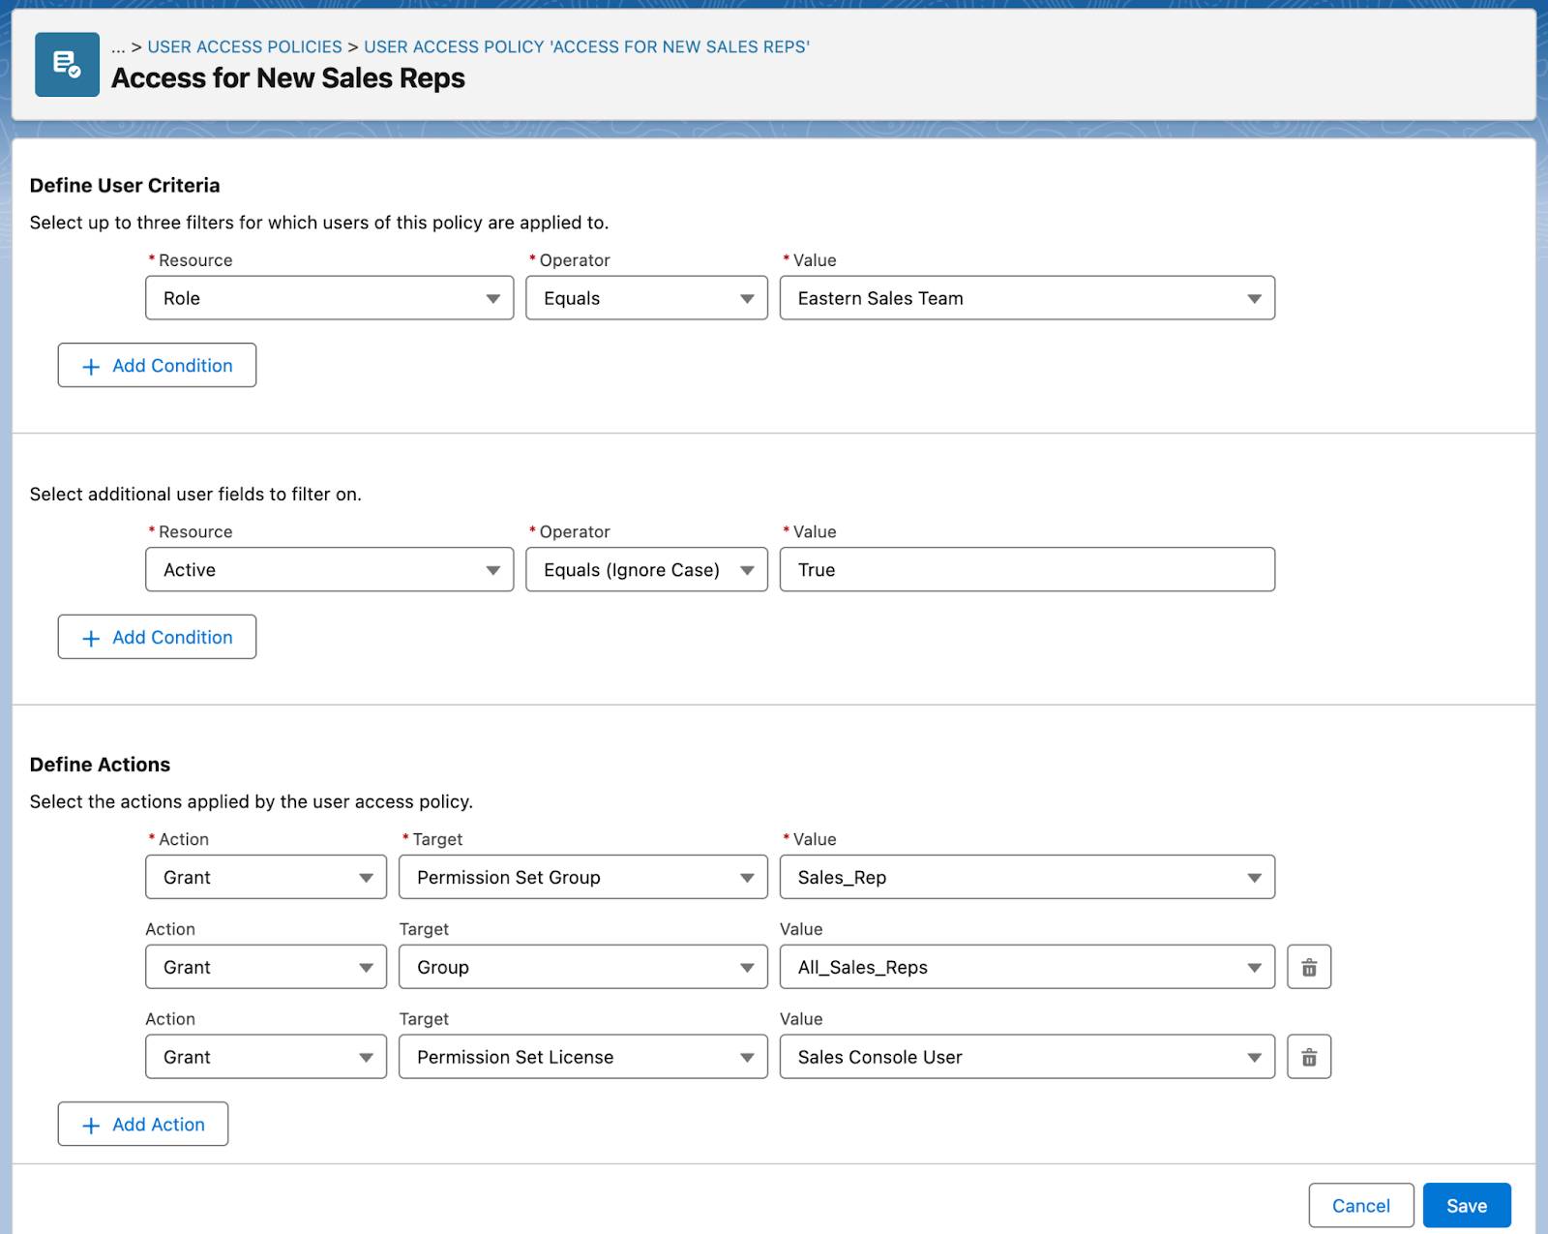Open the Action dropdown in Sales_Rep row
Image resolution: width=1548 pixels, height=1234 pixels.
tap(266, 877)
